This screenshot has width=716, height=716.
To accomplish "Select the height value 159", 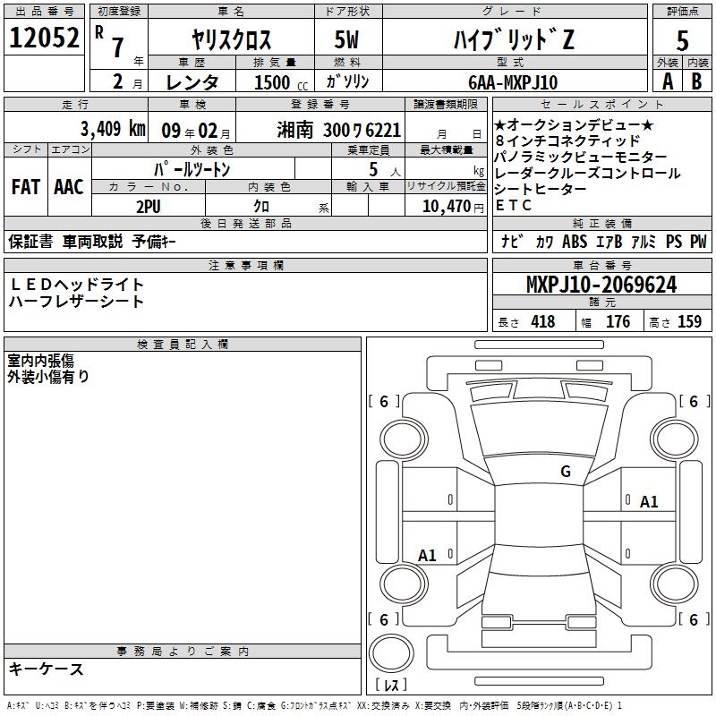I will tap(689, 321).
